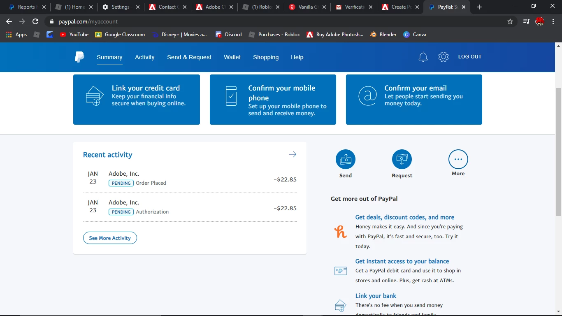
Task: Switch to the Verification Gmail tab
Action: pyautogui.click(x=354, y=7)
